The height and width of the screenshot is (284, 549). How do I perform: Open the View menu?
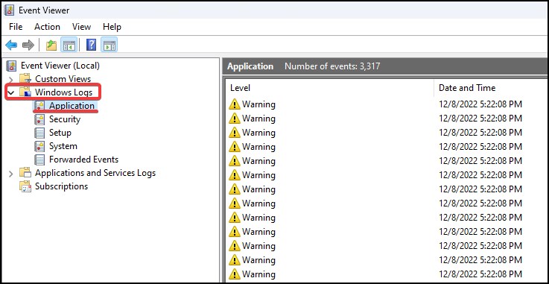[82, 27]
